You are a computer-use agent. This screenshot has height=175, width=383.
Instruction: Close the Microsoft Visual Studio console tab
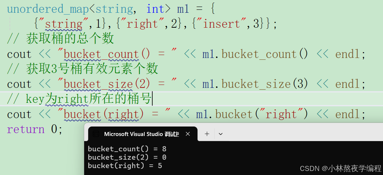188,134
